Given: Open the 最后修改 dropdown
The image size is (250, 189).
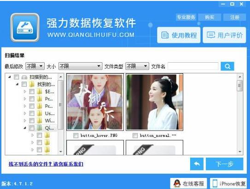Looking at the screenshot, I should tap(35, 66).
